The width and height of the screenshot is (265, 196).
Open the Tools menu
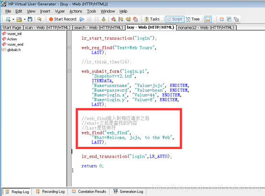[91, 11]
